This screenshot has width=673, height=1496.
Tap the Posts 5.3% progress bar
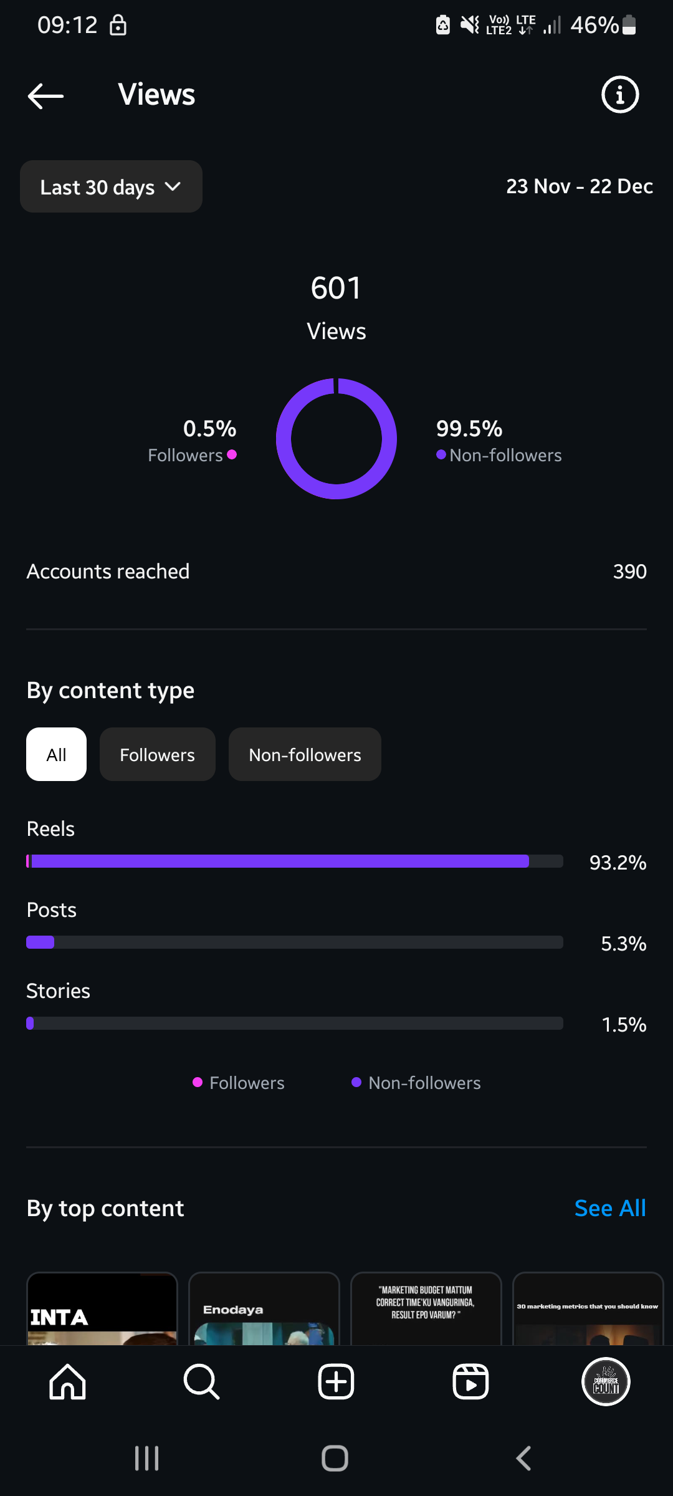(x=294, y=942)
